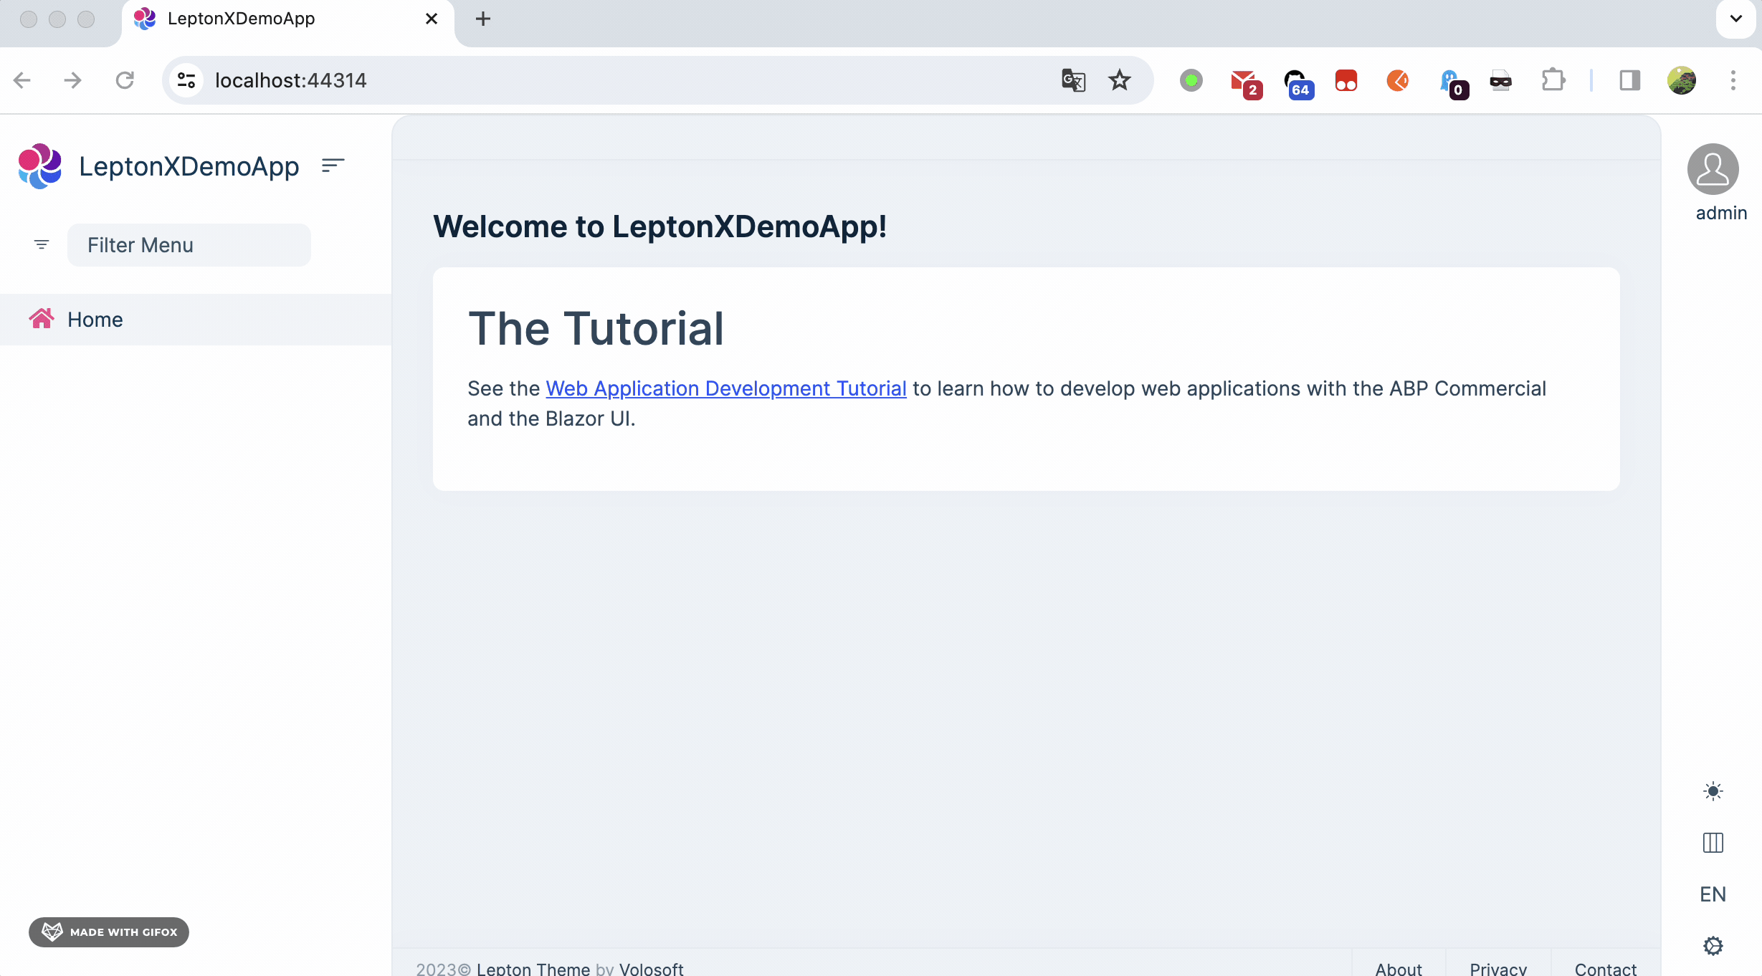
Task: Click the Contact footer link
Action: 1605,969
